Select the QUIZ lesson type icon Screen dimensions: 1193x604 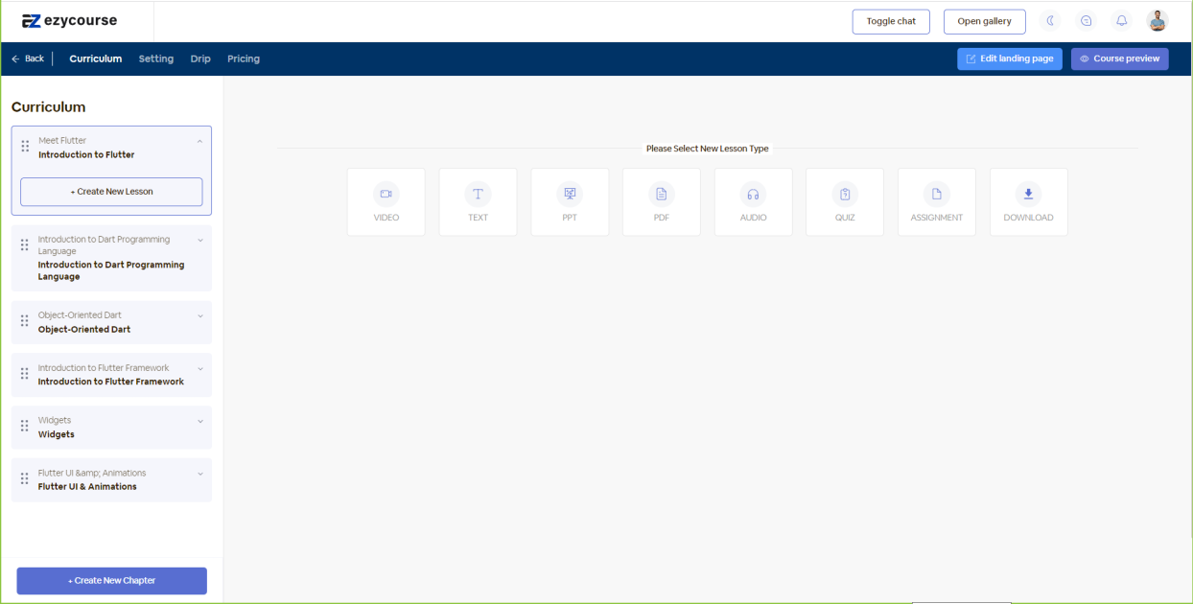pos(845,195)
